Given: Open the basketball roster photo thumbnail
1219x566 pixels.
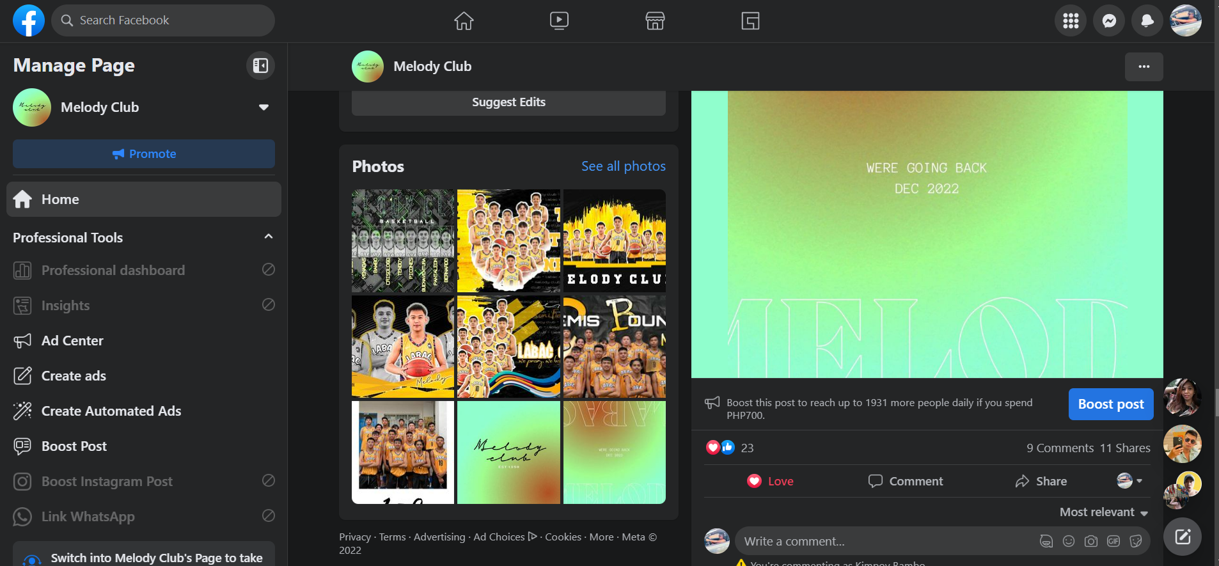Looking at the screenshot, I should (403, 240).
